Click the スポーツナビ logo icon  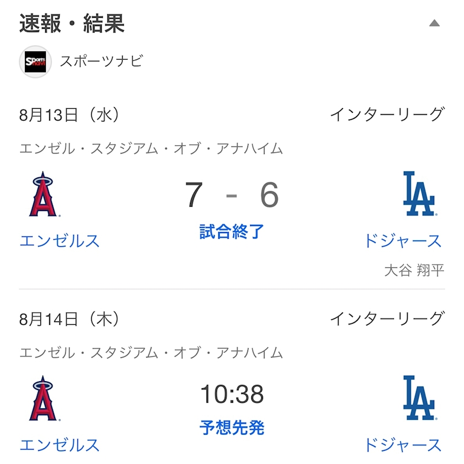[35, 61]
